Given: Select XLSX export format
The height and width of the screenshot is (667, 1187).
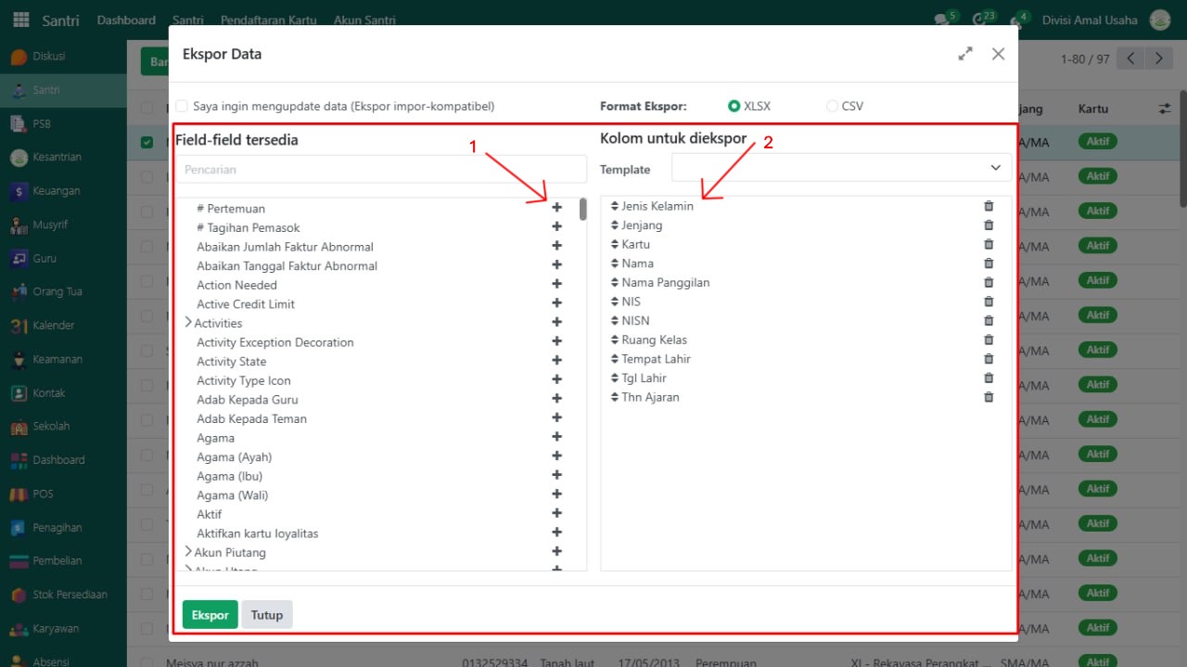Looking at the screenshot, I should (x=734, y=107).
